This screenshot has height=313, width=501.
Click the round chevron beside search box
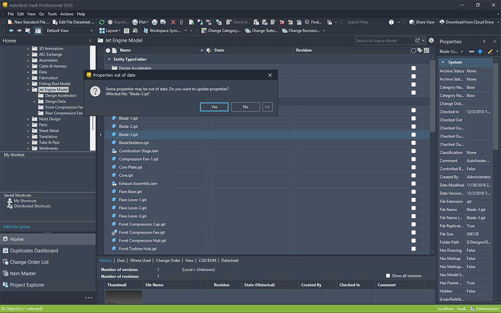432,41
